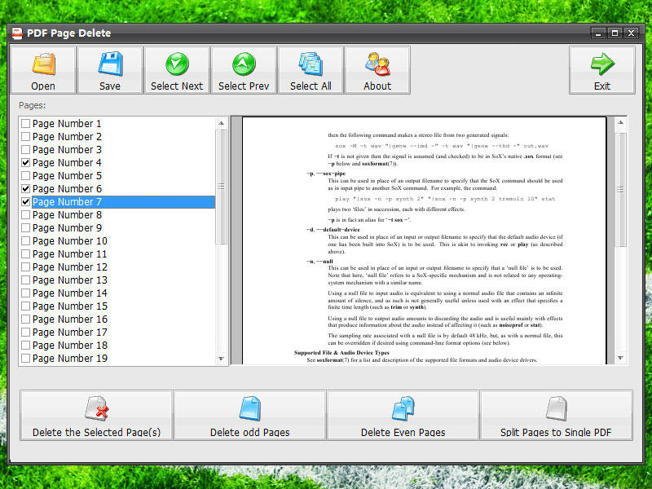Viewport: 652px width, 489px height.
Task: Click page list scrollbar up arrow
Action: click(221, 123)
